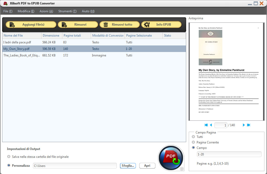Go to previous page in preview
267x174 pixels.
pos(211,125)
